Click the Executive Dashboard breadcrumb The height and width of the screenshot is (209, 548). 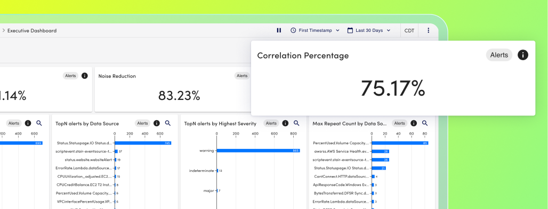point(32,31)
